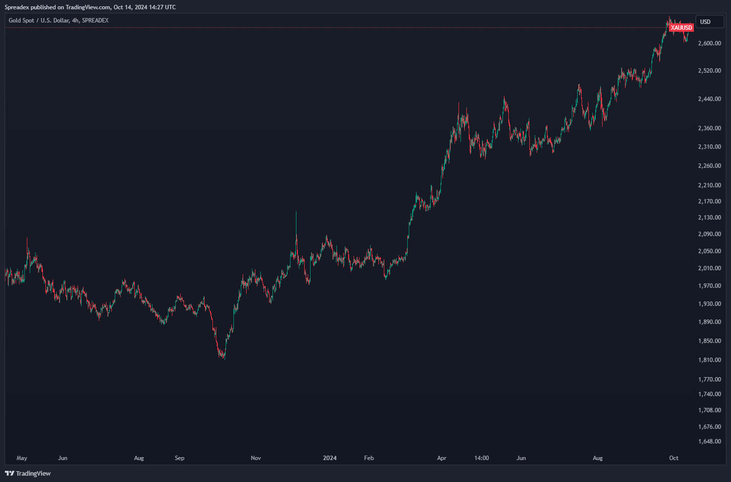Screen dimensions: 731x482
Task: Click the 1,648.00 price axis label
Action: click(x=710, y=442)
